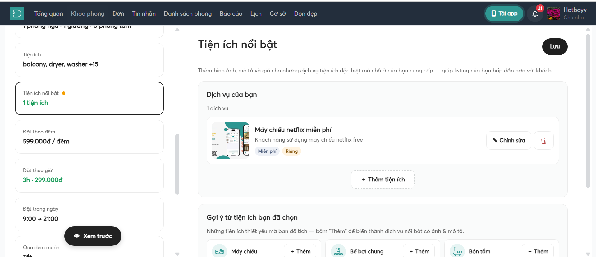This screenshot has height=257, width=596.
Task: Open Tiện ích card balcony, dryer, washer
Action: click(x=89, y=60)
